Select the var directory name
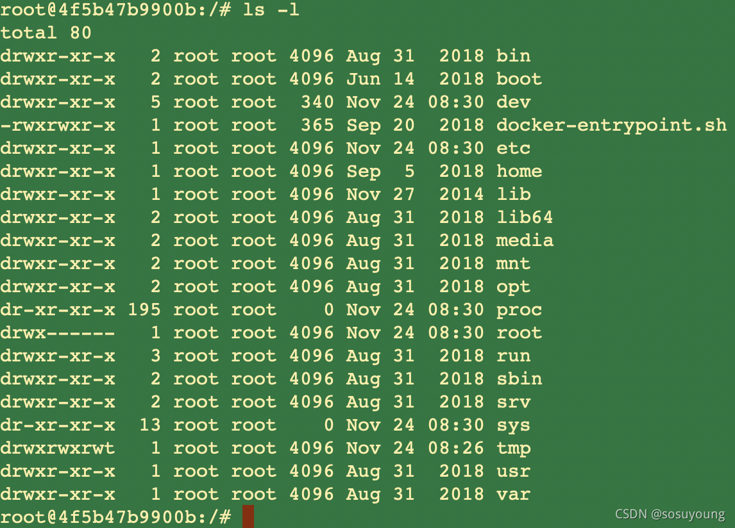 click(513, 494)
